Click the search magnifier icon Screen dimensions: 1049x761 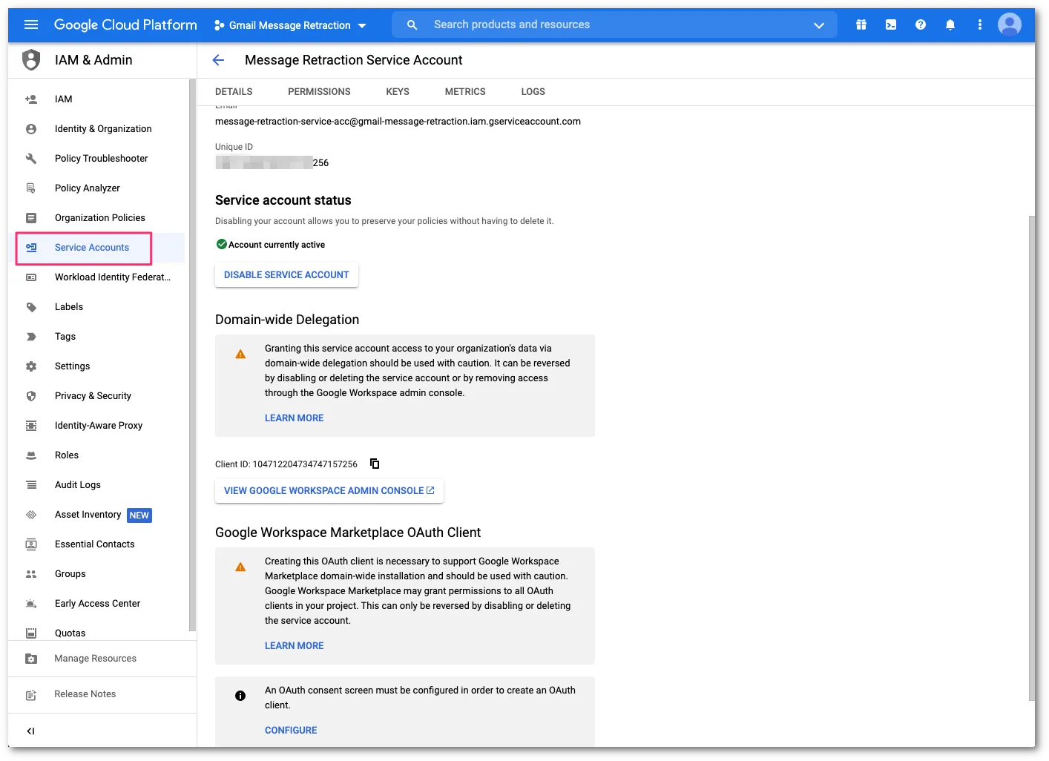click(412, 24)
